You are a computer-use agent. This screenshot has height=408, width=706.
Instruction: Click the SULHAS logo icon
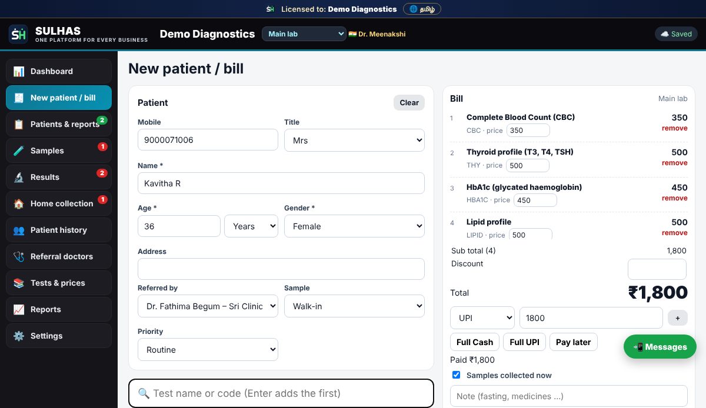pyautogui.click(x=18, y=34)
